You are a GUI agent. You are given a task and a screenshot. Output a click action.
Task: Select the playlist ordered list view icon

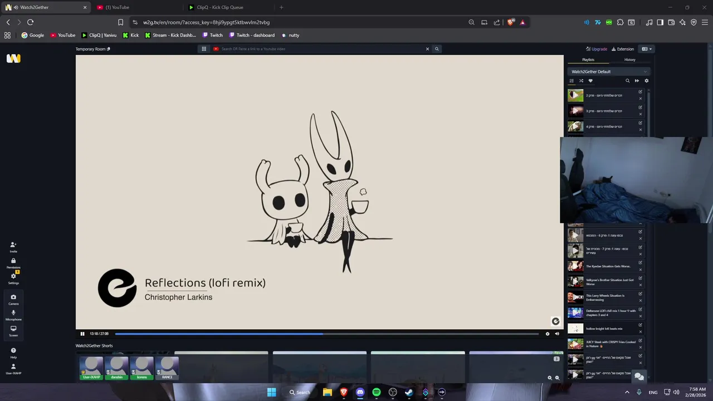coord(572,81)
